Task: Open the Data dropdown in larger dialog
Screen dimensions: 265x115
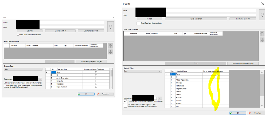Action: (x=143, y=71)
